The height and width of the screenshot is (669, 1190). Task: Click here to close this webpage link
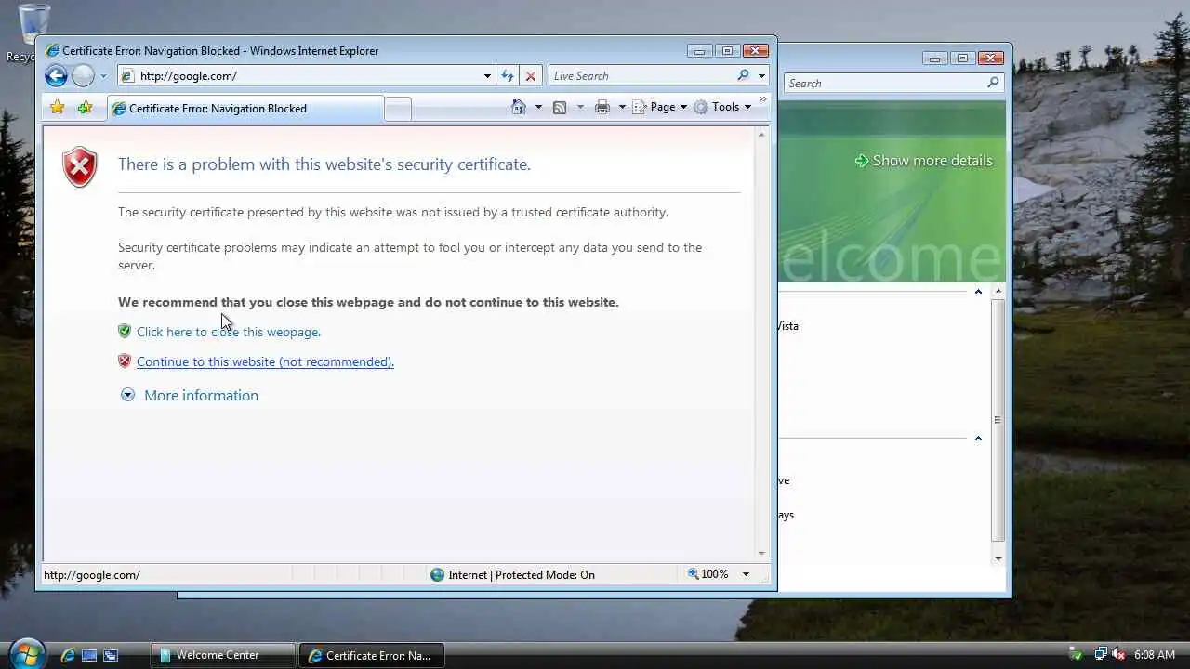tap(229, 332)
